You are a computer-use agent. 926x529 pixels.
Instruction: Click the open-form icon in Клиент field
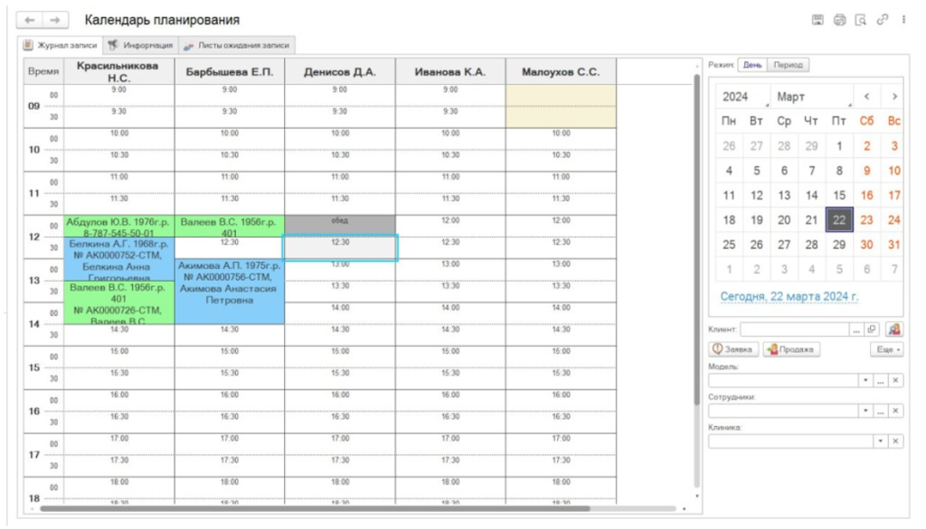click(872, 329)
